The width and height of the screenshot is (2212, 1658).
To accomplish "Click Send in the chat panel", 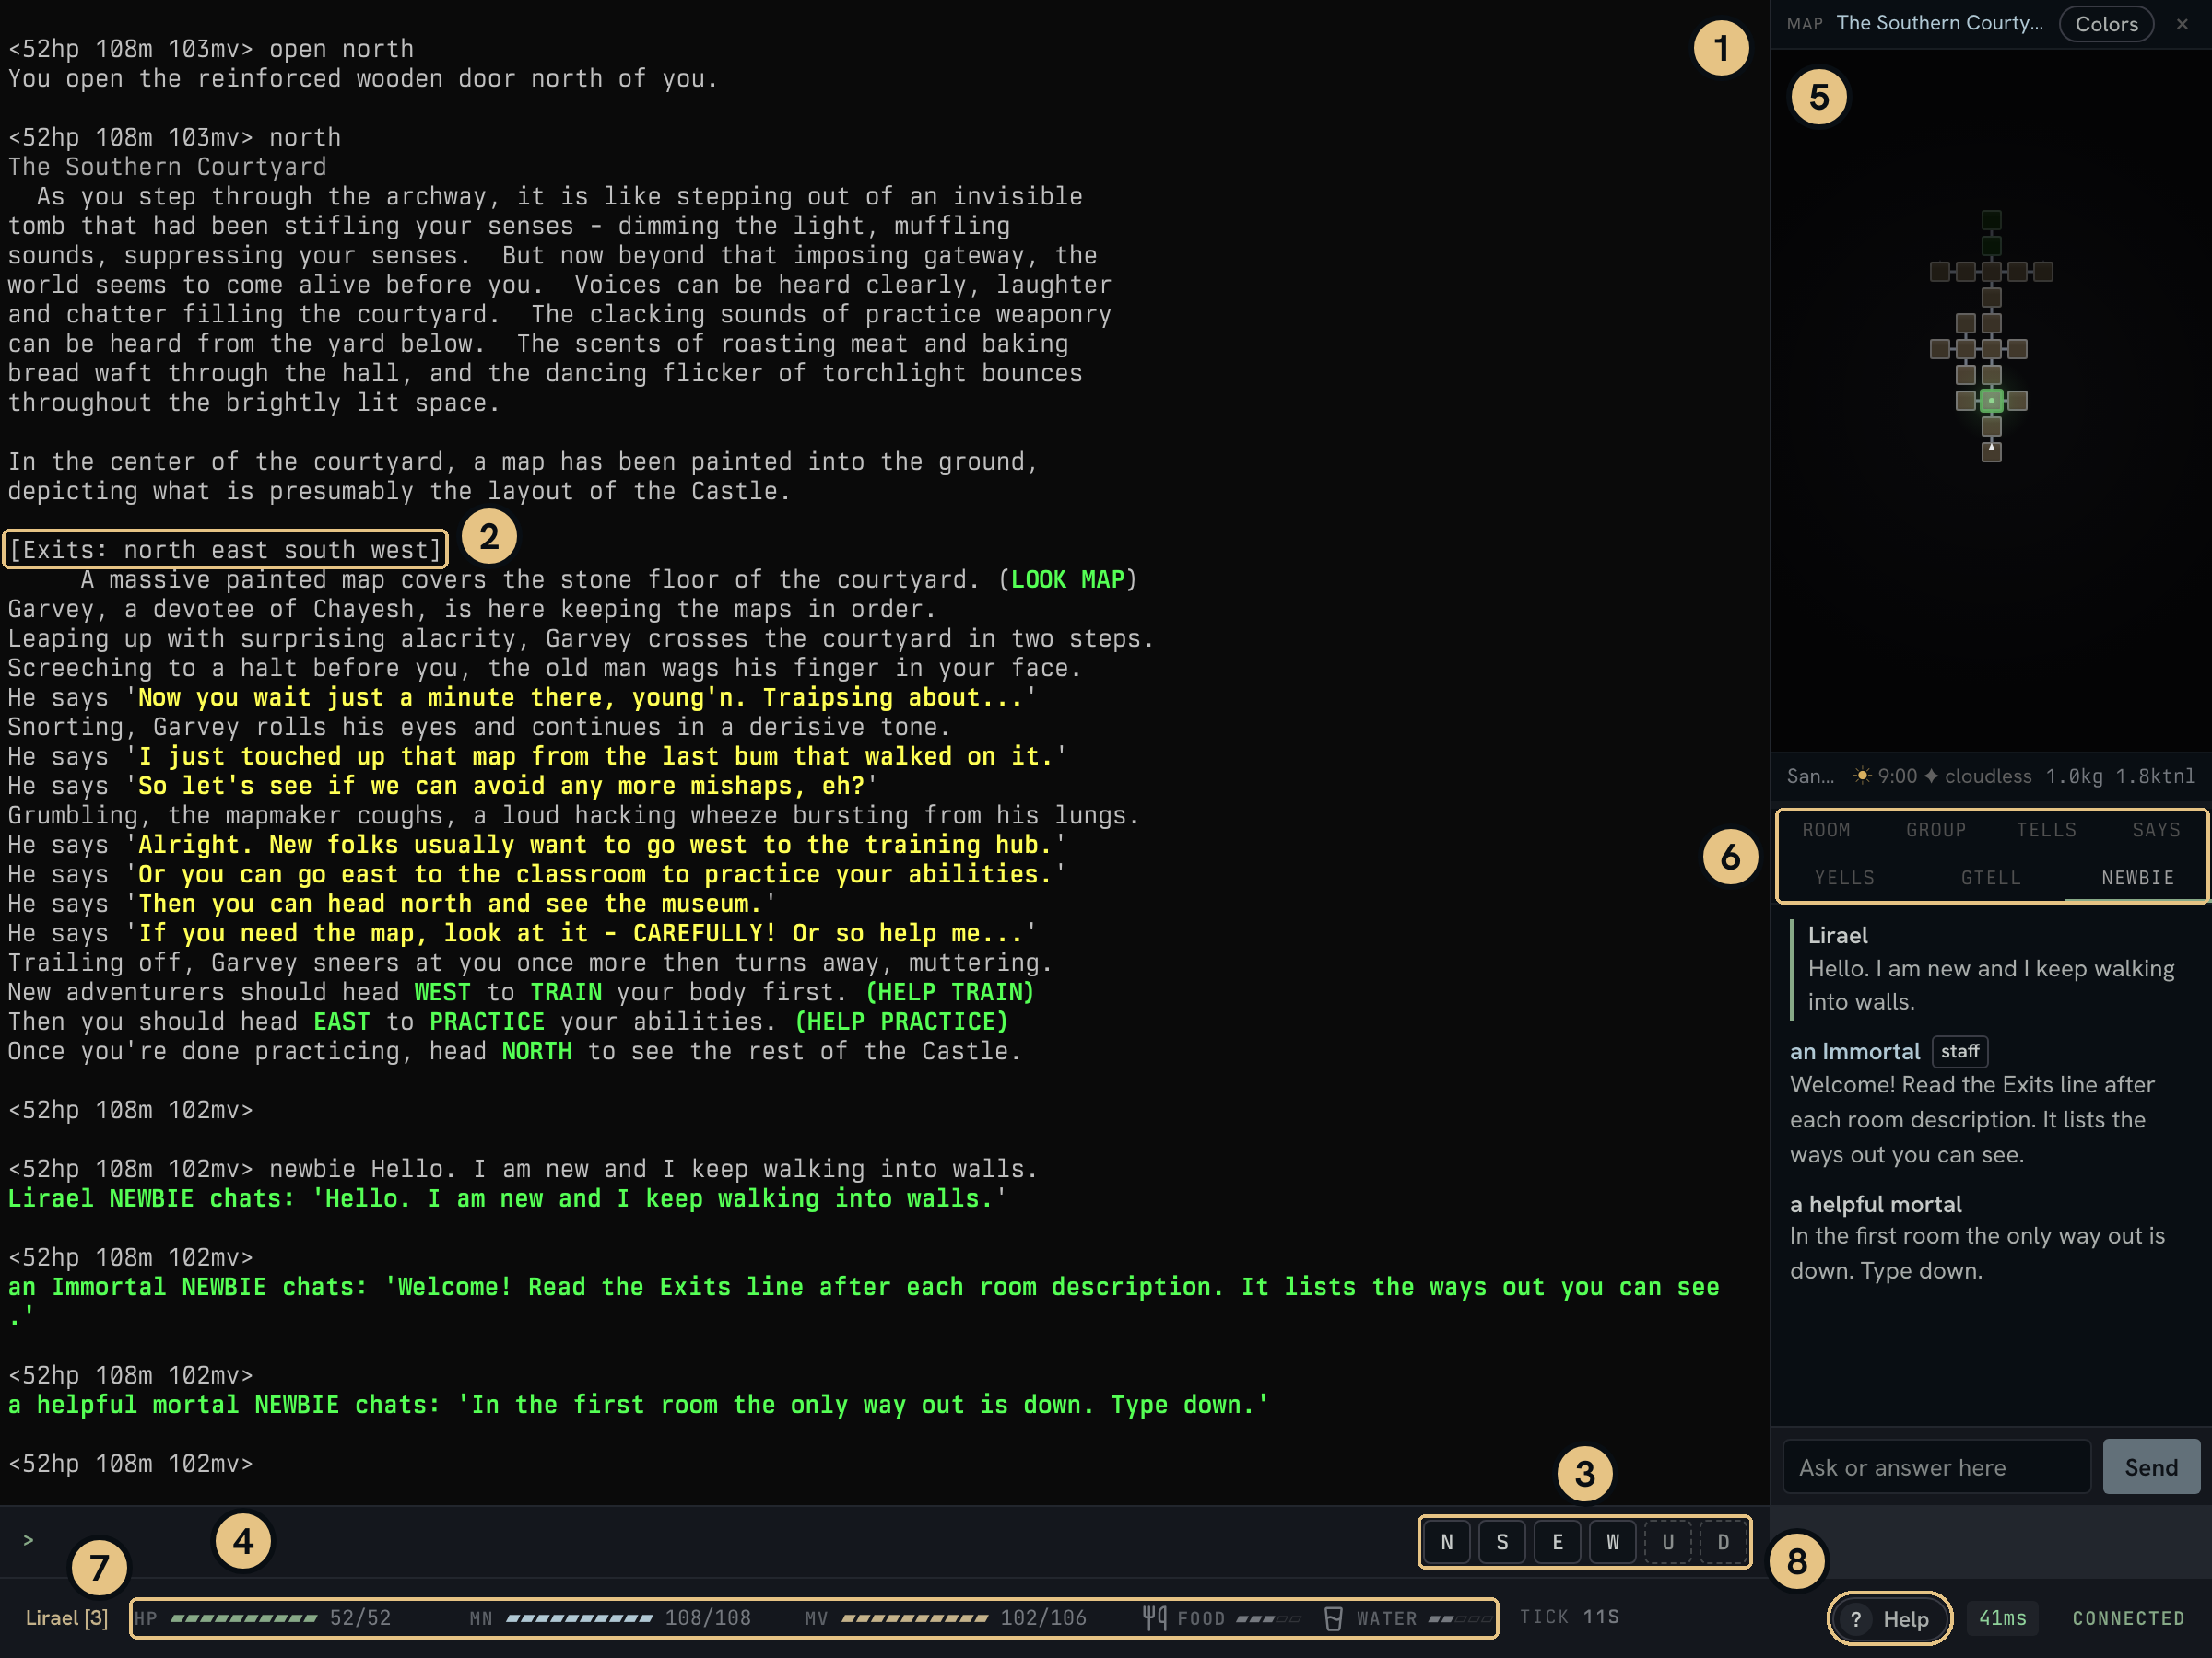I will pos(2151,1466).
